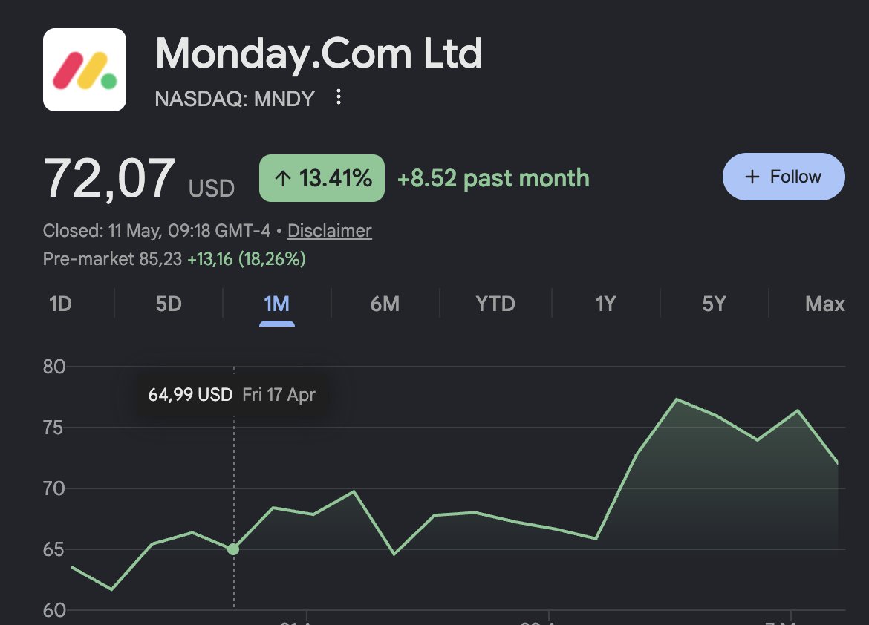Click the +8.52 past month text

pyautogui.click(x=493, y=178)
